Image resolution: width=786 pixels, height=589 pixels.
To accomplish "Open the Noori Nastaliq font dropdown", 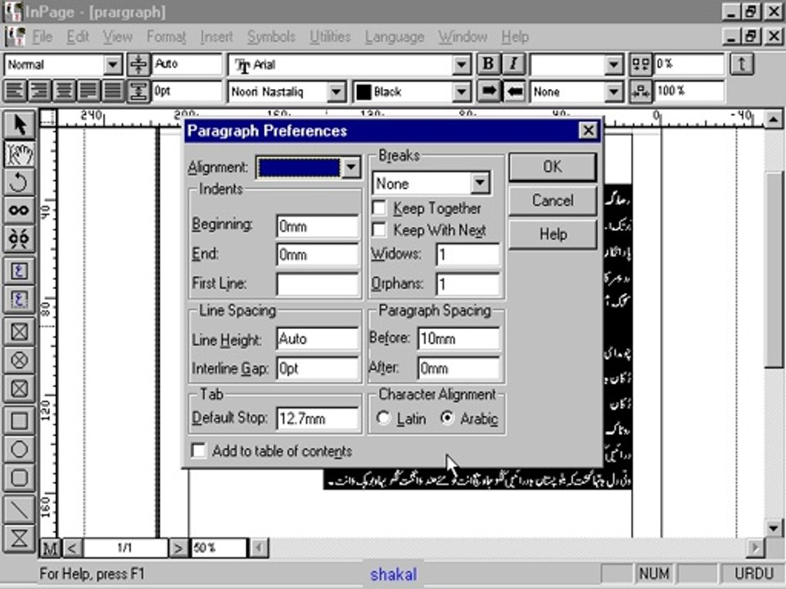I will pos(337,92).
